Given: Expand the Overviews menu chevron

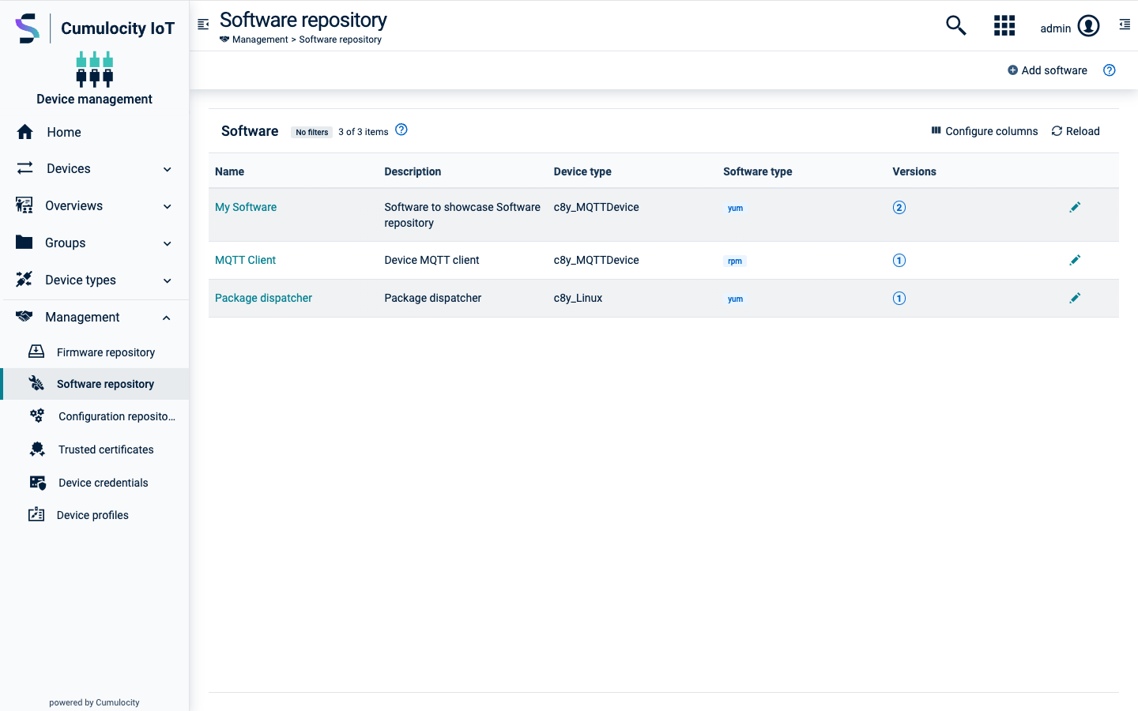Looking at the screenshot, I should point(168,206).
